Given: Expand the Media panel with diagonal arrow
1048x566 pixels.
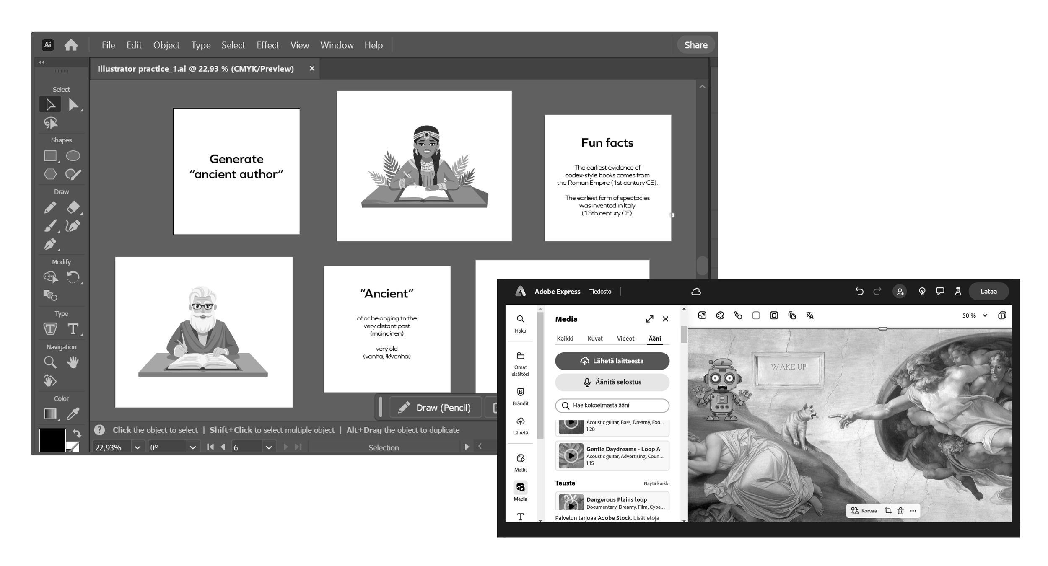Looking at the screenshot, I should pos(649,319).
